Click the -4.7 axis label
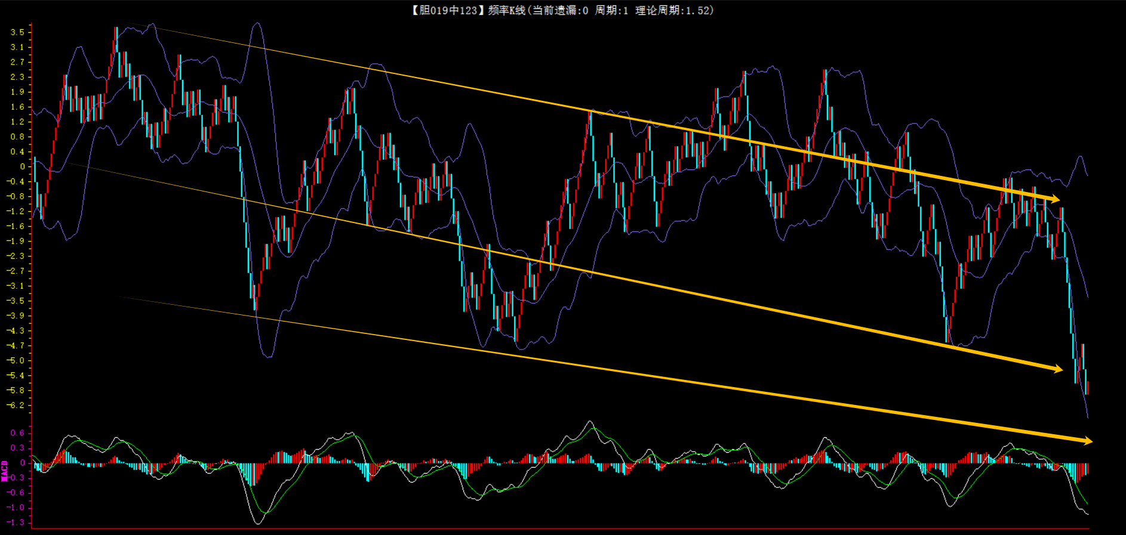Screen dimensions: 1126x535 (16, 345)
